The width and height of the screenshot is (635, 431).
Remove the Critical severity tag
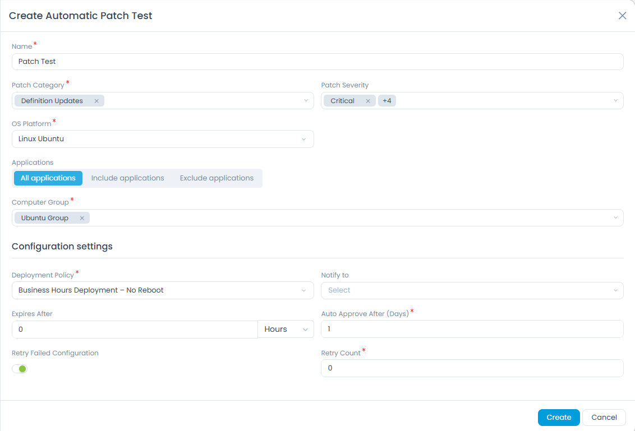click(368, 100)
